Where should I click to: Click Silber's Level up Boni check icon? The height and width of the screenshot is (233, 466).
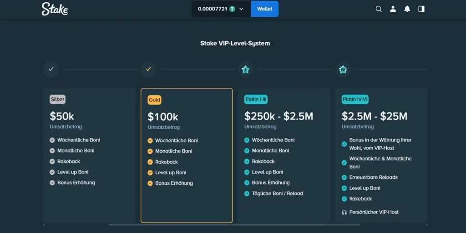52,172
